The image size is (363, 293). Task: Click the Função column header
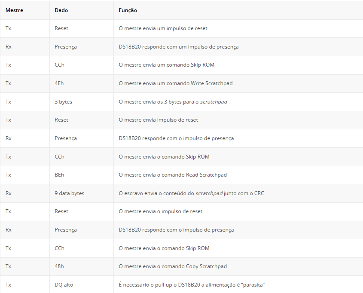pos(128,10)
